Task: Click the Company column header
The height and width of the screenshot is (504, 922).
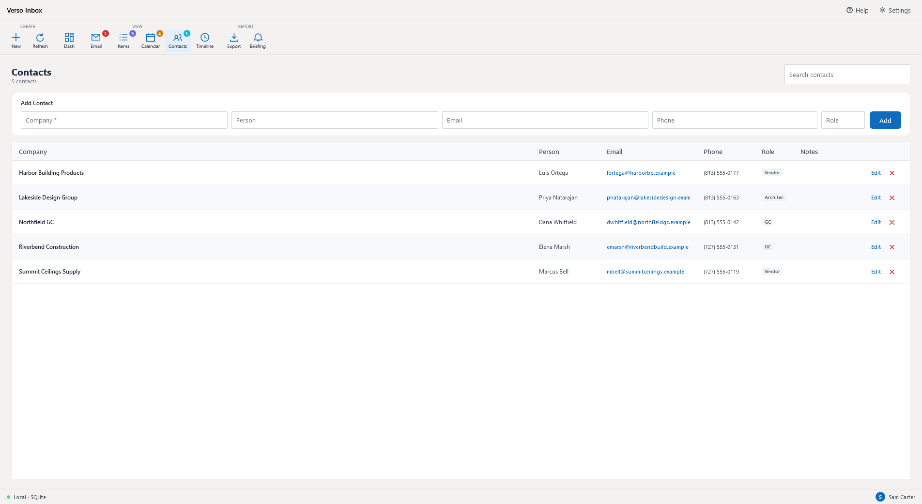Action: click(33, 152)
